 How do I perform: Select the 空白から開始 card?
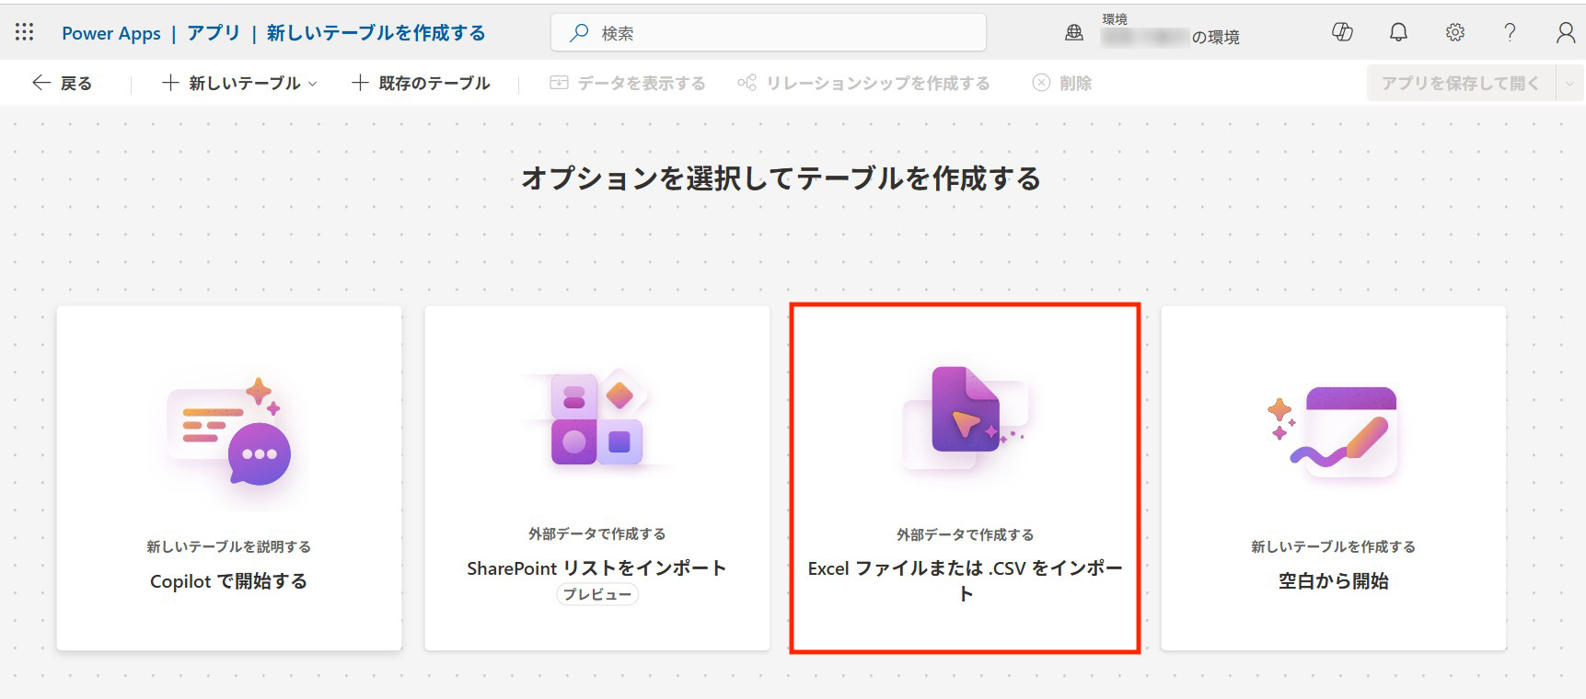pos(1334,478)
